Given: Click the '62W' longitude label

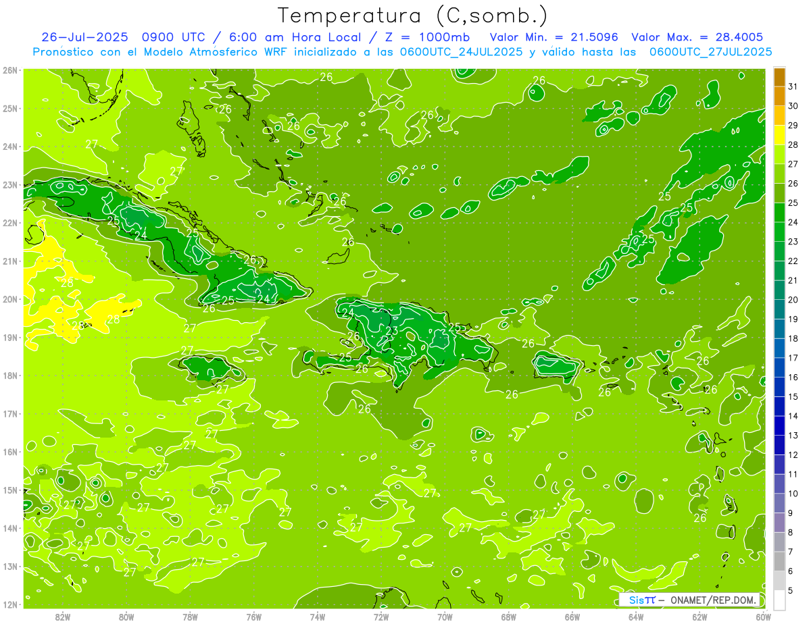Looking at the screenshot, I should (699, 617).
